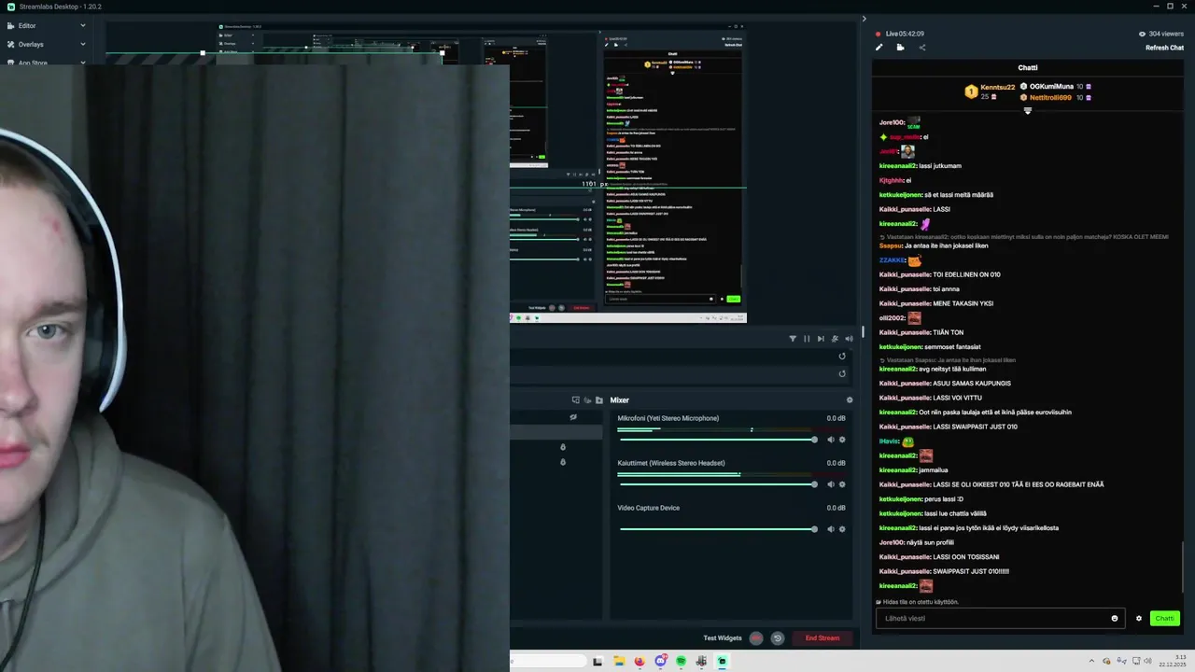Open Firefox from taskbar
This screenshot has width=1195, height=672.
point(640,661)
